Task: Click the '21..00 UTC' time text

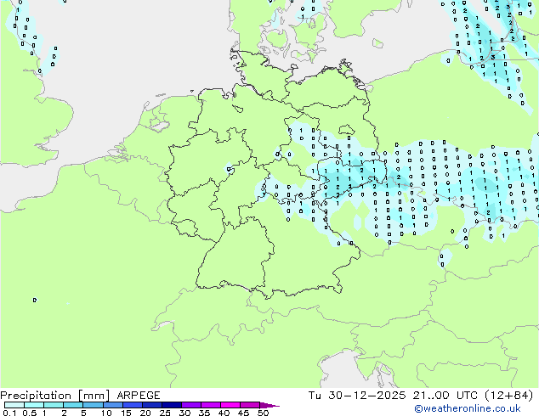Action: [445, 396]
